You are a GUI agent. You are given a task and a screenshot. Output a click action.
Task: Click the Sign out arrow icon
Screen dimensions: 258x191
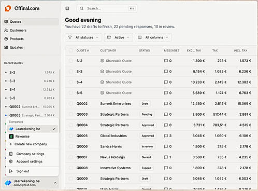click(11, 171)
